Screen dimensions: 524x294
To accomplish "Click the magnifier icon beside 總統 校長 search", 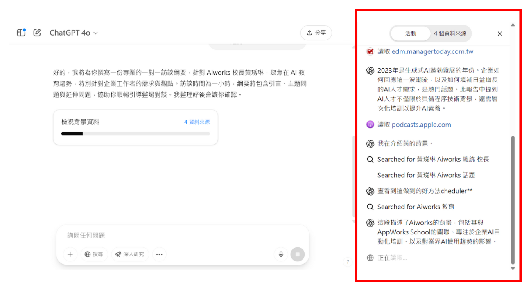I will point(370,160).
